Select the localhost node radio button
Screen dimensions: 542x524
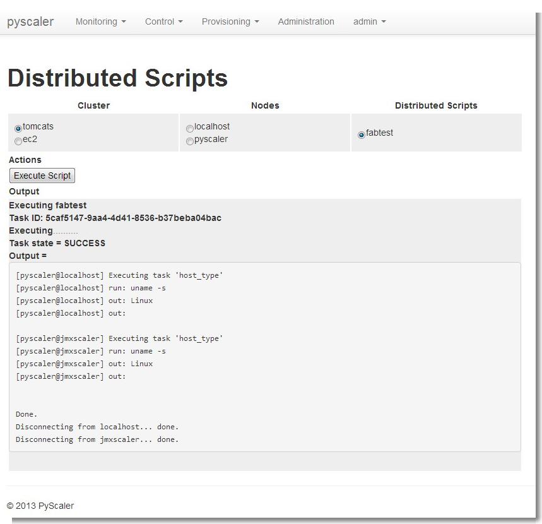click(x=190, y=129)
